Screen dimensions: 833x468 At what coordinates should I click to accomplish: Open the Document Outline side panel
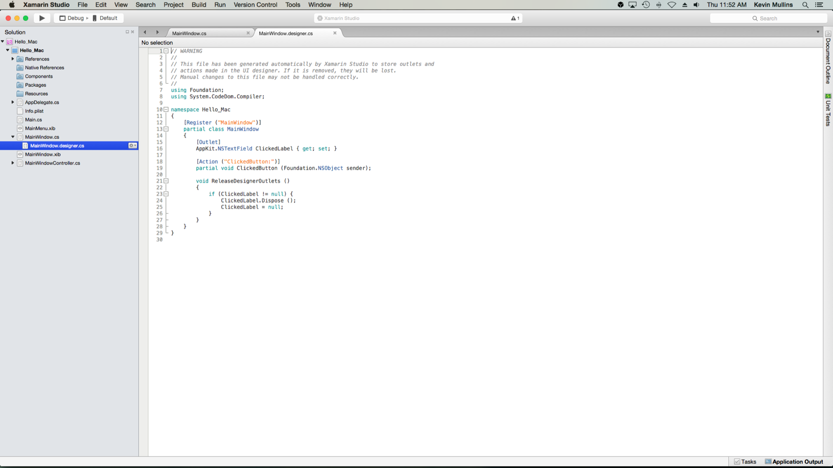(828, 58)
